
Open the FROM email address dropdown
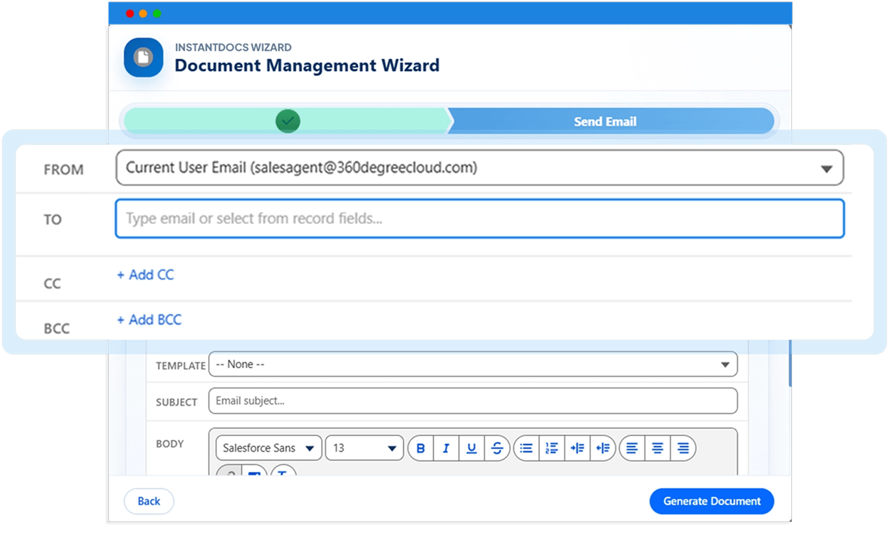click(x=480, y=168)
